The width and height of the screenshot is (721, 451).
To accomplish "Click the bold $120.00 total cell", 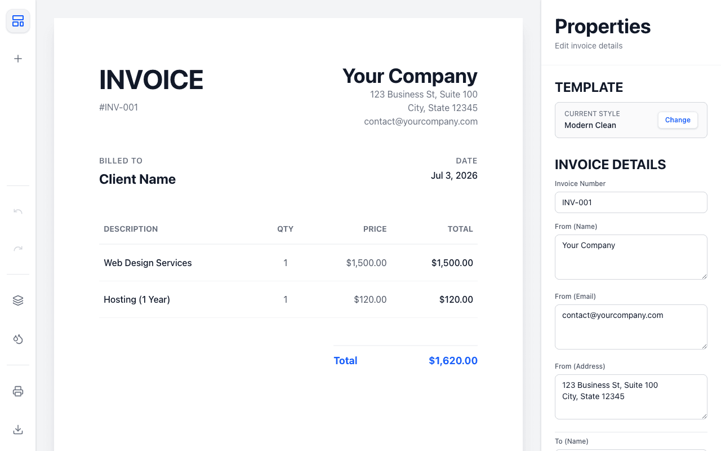I will point(456,299).
